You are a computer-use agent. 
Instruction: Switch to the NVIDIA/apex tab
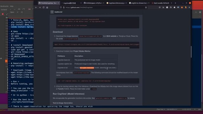(94, 3)
